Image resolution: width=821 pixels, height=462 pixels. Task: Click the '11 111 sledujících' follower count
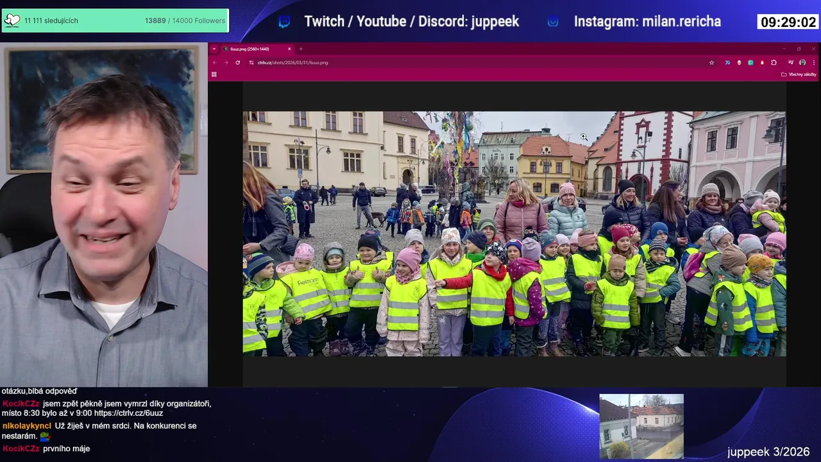[x=51, y=21]
